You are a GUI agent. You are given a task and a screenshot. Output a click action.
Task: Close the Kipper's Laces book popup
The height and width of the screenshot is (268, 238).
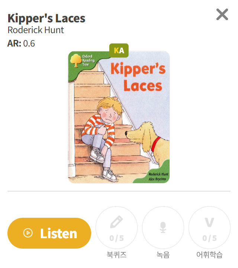tap(222, 15)
